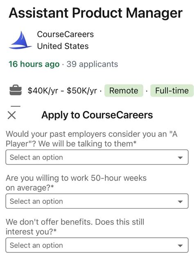Open the "A Player" question select box

click(x=97, y=157)
